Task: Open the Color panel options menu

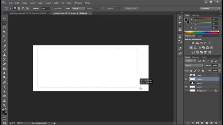Action: [x=220, y=15]
